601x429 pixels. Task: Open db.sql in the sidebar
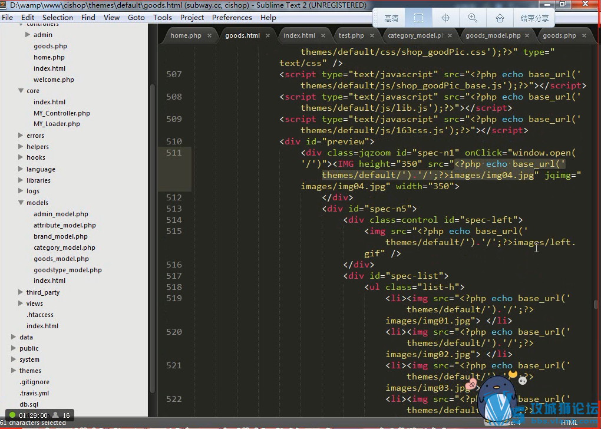[x=29, y=404]
